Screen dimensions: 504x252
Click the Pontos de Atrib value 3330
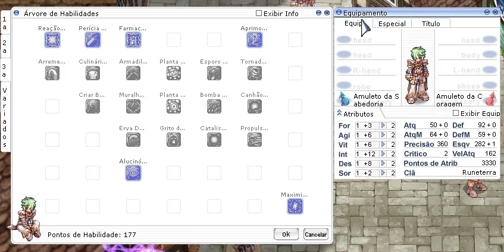coord(489,163)
